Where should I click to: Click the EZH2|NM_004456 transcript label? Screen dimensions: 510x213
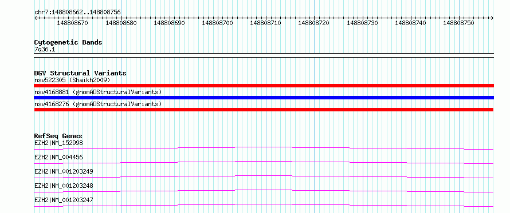58,157
